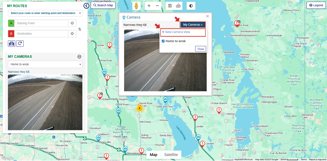Collapse the My Cameras section
This screenshot has width=327, height=161.
79,56
